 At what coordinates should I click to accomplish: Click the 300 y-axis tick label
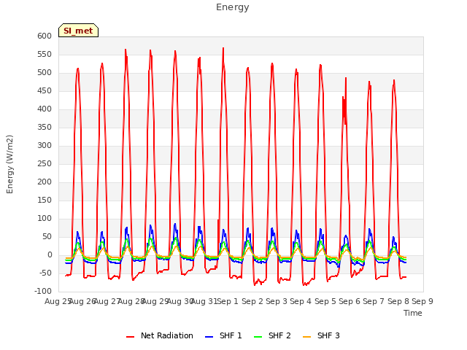[45, 146]
